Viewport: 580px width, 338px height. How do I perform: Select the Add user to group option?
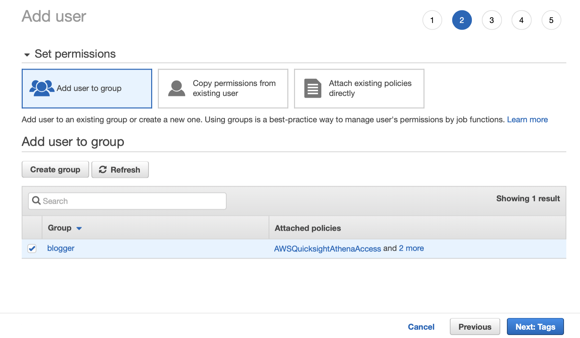pyautogui.click(x=87, y=89)
